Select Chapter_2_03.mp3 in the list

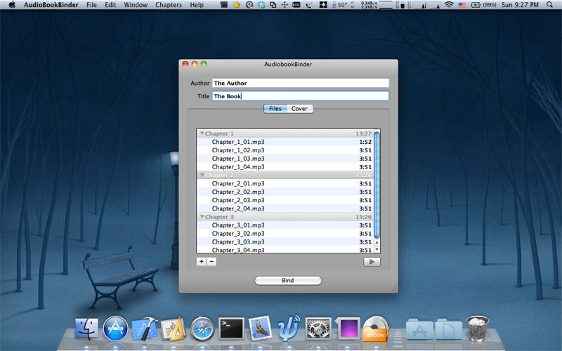point(285,200)
